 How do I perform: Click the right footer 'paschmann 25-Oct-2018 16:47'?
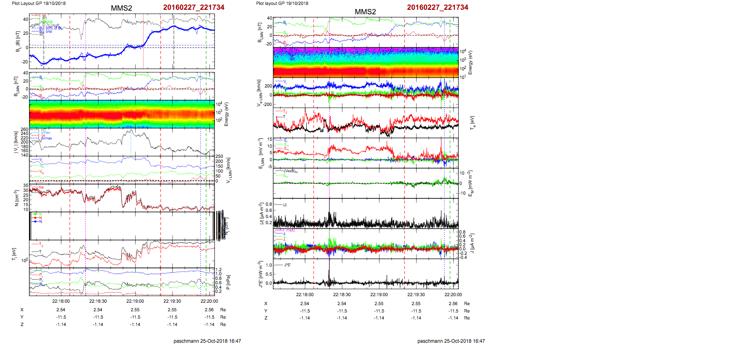pos(451,341)
